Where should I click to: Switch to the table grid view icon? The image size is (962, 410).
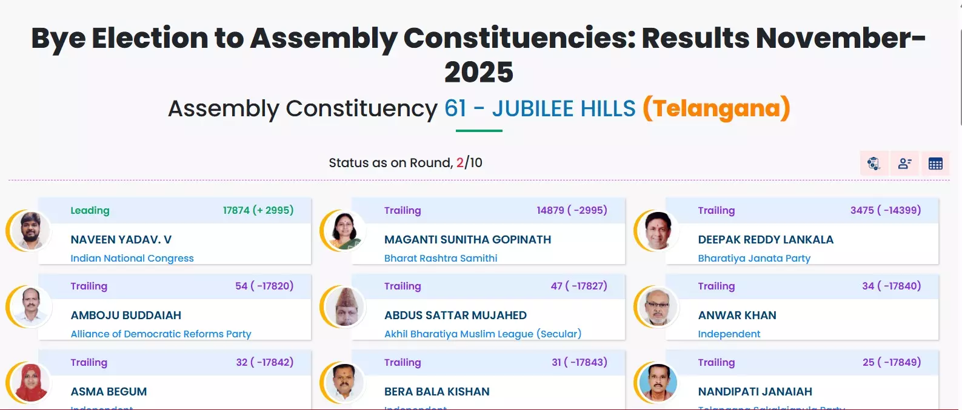(x=935, y=164)
